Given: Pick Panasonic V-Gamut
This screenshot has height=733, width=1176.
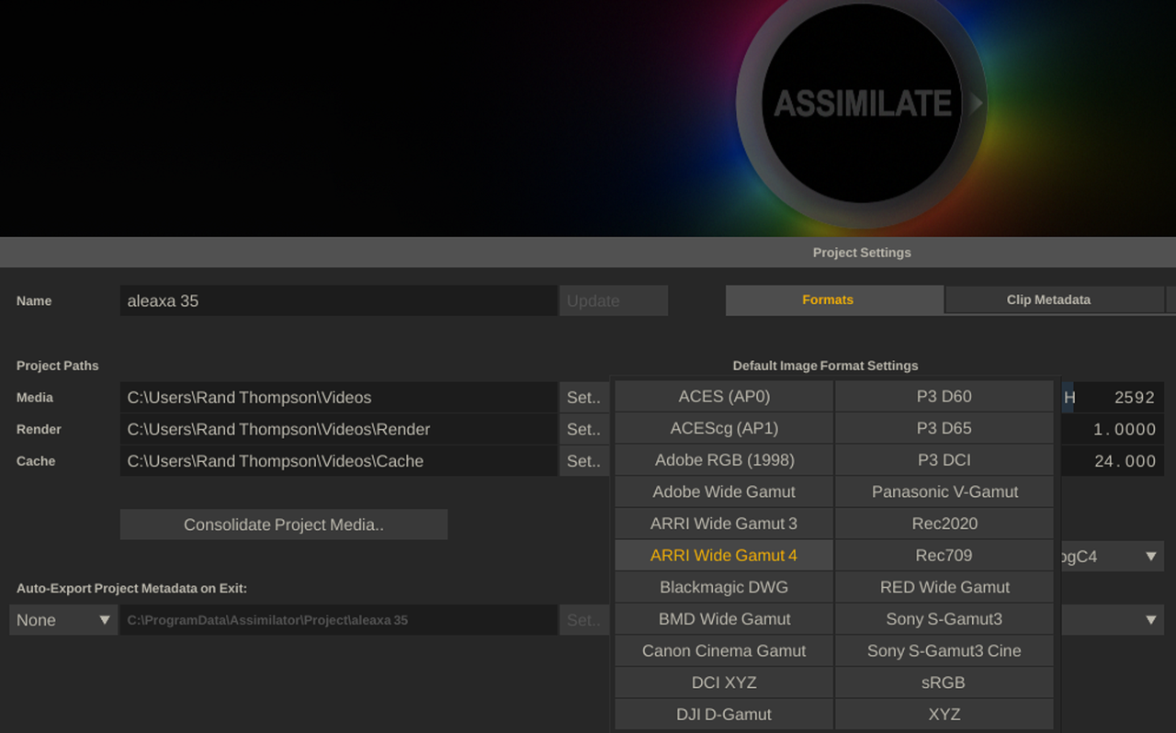Looking at the screenshot, I should click(x=944, y=491).
